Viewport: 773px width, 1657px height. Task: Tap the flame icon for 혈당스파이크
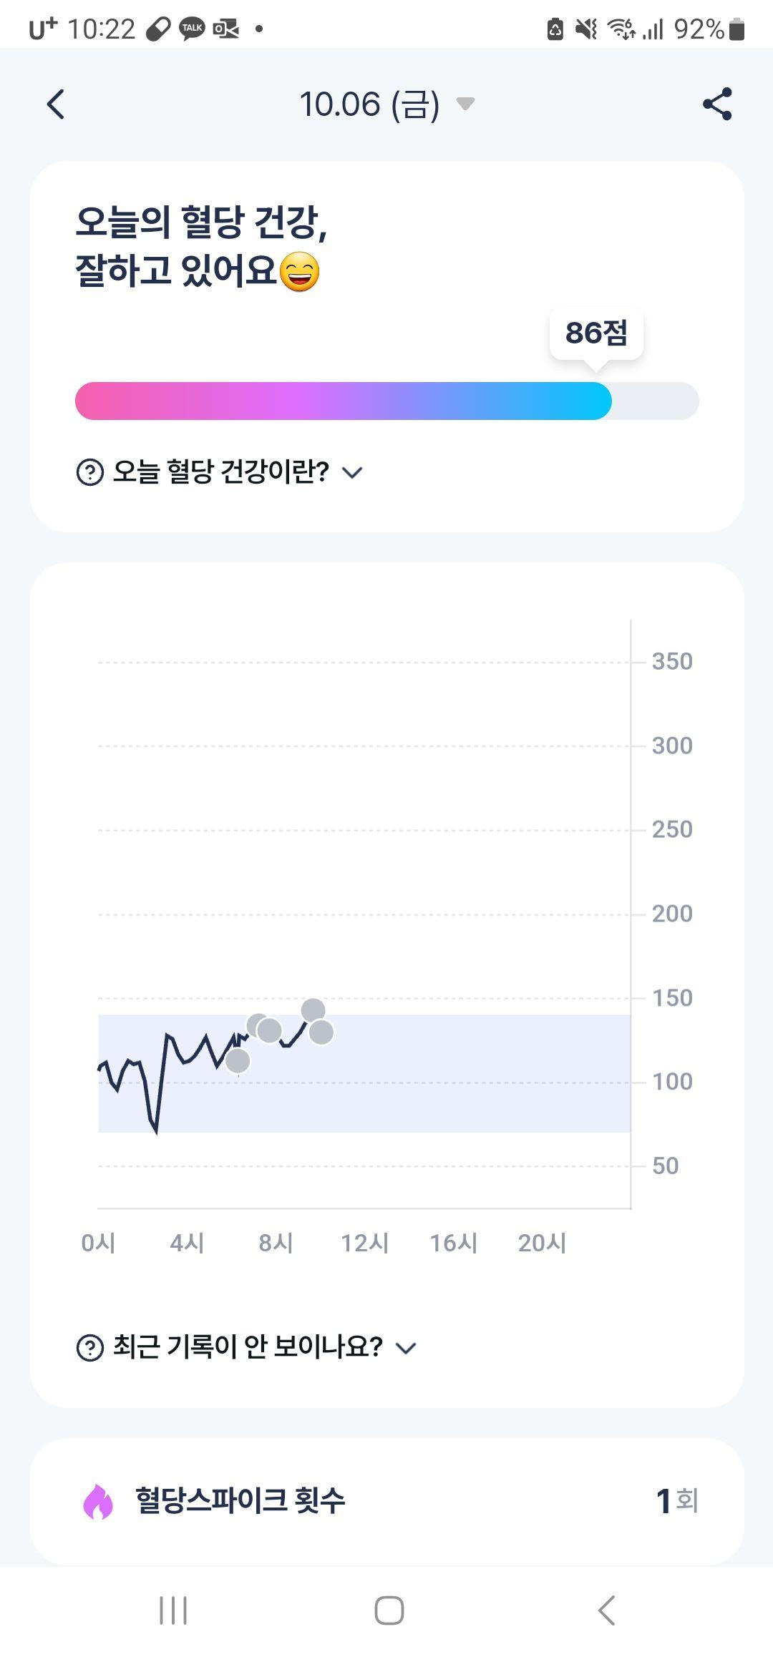coord(98,1501)
